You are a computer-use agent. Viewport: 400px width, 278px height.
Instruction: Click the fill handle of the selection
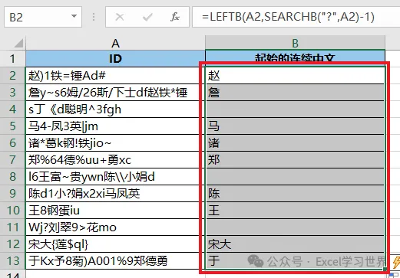tap(385, 269)
